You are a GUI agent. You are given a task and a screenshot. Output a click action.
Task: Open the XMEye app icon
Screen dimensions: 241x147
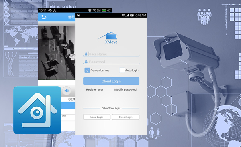(x=37, y=110)
